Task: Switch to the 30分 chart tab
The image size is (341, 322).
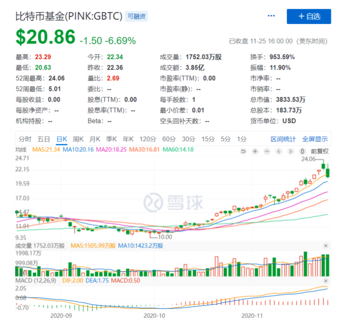Action: pyautogui.click(x=189, y=139)
